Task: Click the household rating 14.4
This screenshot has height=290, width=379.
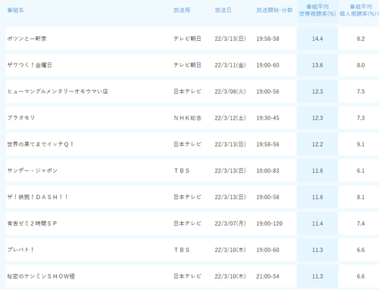Action: 318,39
